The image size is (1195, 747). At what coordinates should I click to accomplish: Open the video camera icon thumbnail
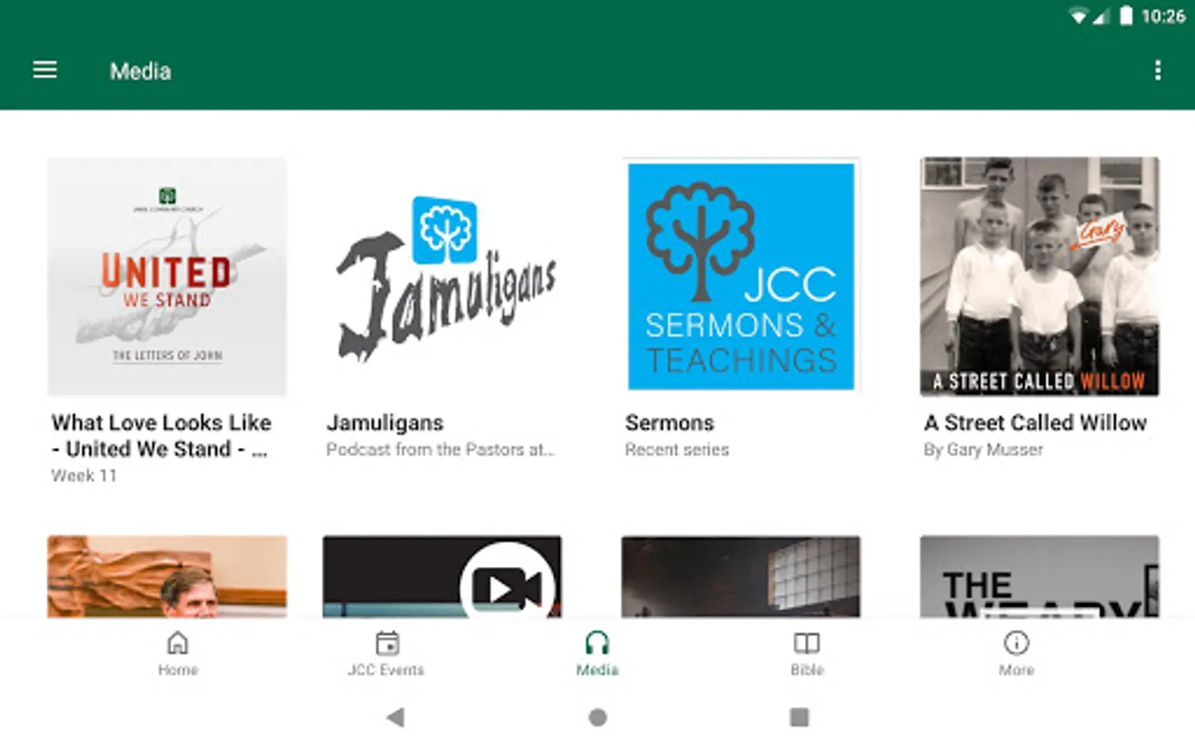point(442,577)
